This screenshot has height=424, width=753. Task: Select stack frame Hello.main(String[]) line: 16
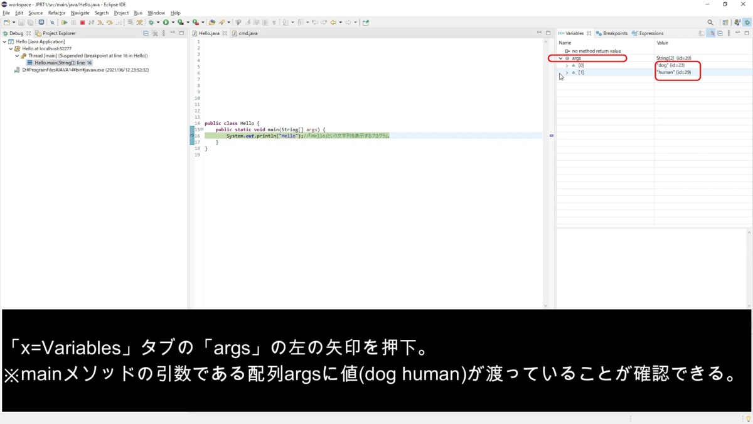(60, 63)
